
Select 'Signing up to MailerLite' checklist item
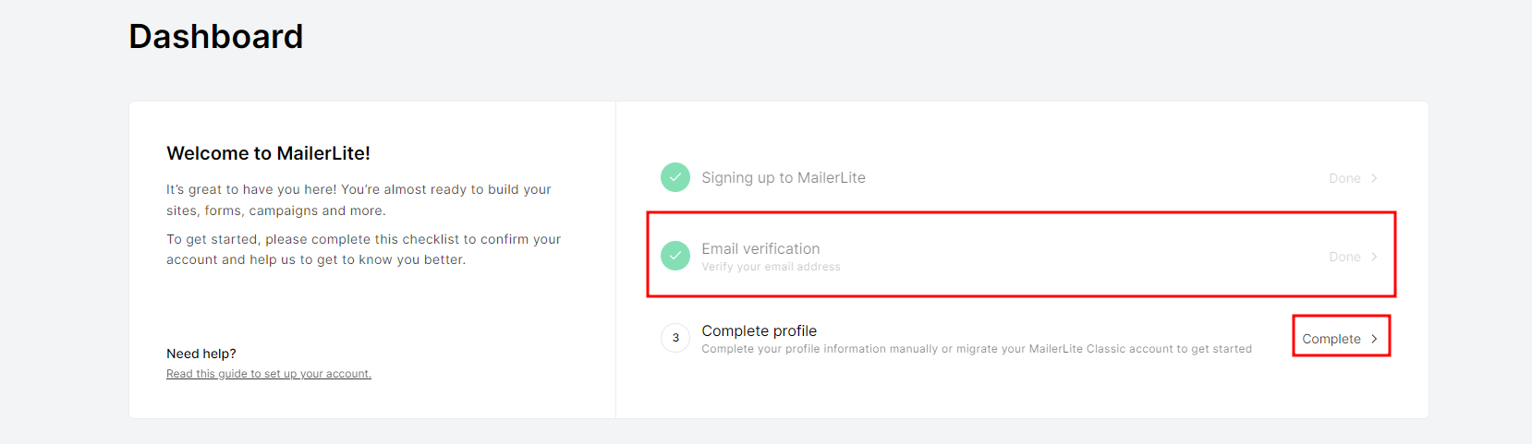[783, 177]
